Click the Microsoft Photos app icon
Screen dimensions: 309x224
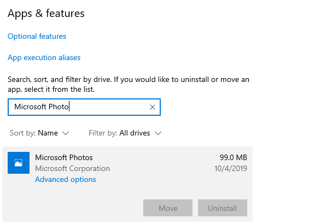coord(19,163)
